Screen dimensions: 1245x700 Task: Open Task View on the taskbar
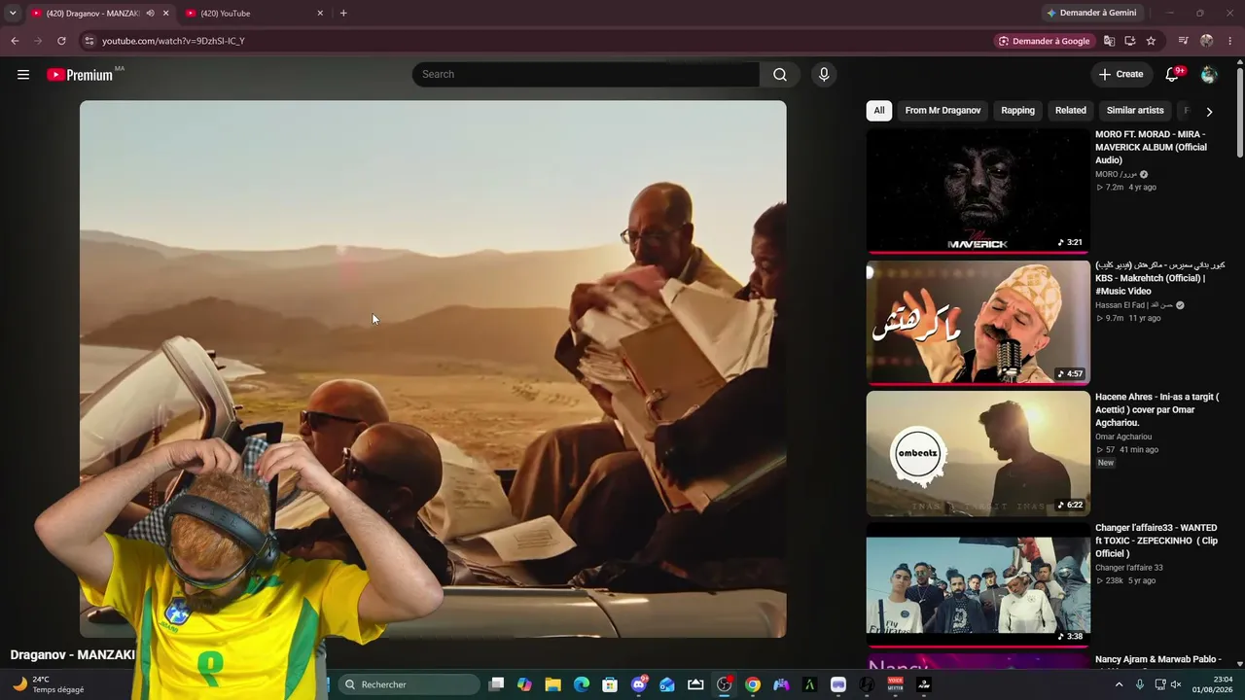tap(496, 684)
